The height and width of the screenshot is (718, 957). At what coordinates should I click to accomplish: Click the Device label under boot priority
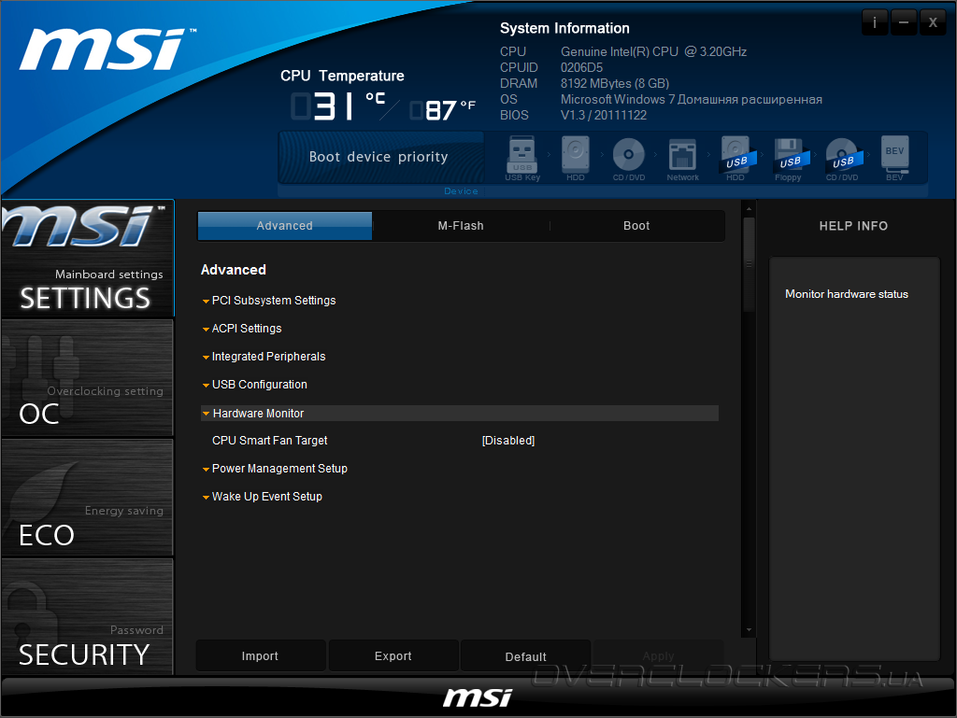pyautogui.click(x=461, y=190)
